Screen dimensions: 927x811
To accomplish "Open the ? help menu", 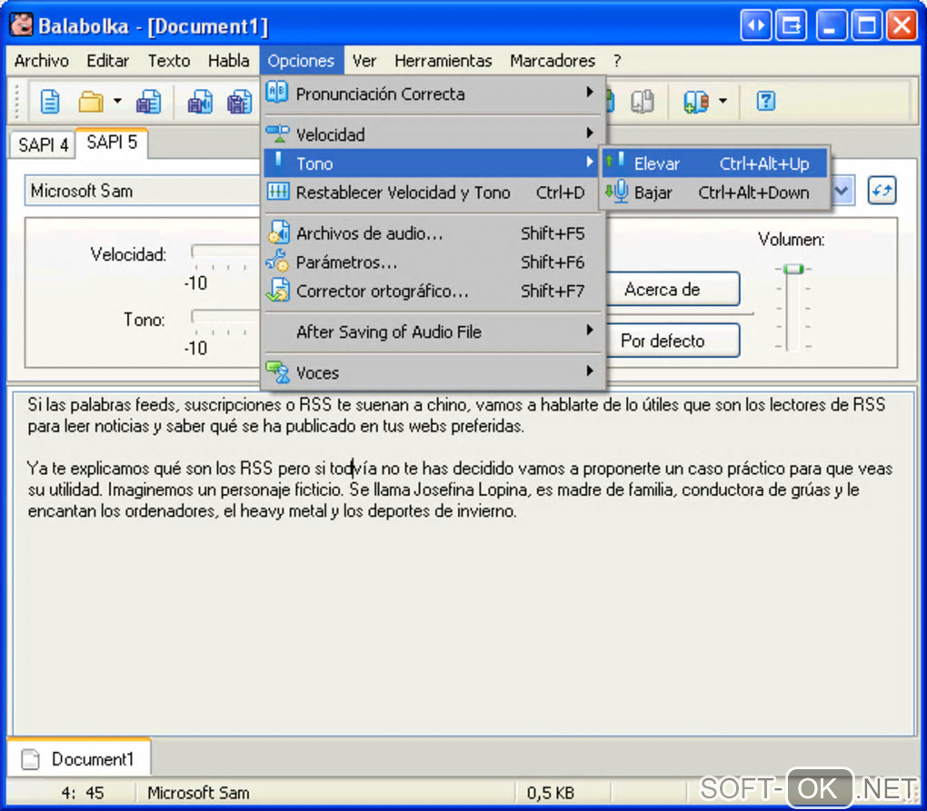I will tap(617, 60).
